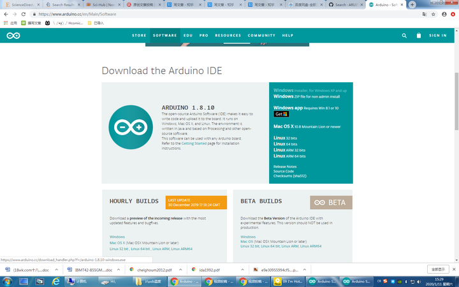Click Windows link under Beta Builds
Screen dimensions: 459x287
click(248, 237)
